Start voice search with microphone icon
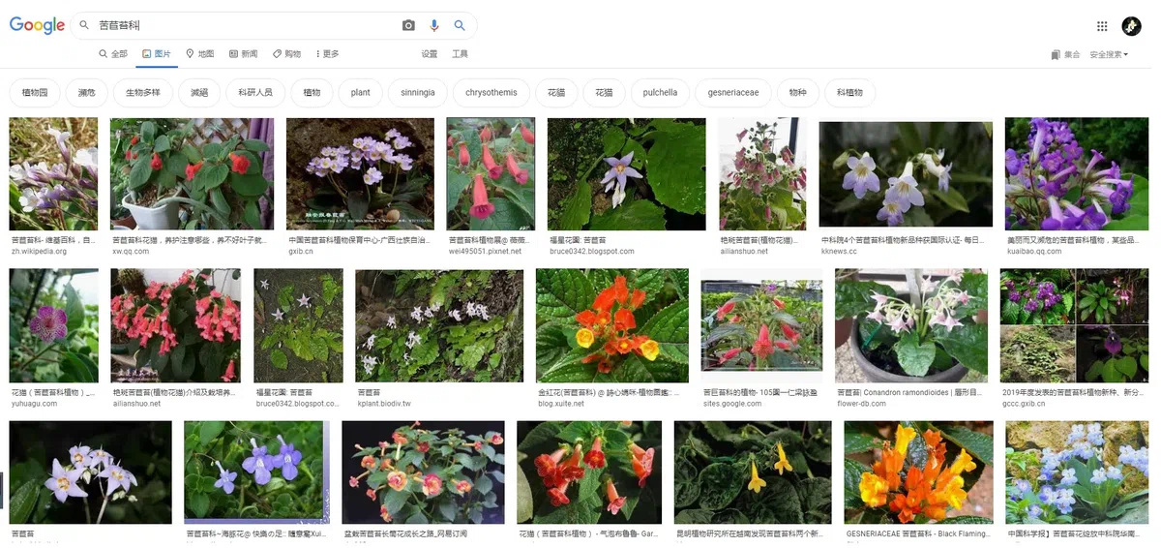Screen dimensions: 1161x548 click(x=434, y=26)
